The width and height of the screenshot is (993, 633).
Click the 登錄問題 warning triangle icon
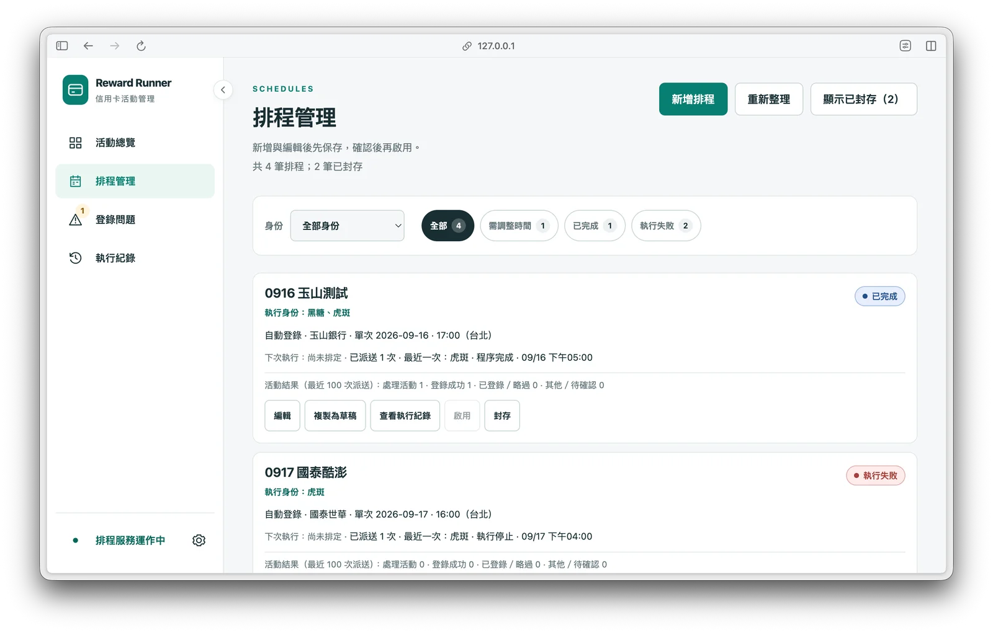click(76, 219)
